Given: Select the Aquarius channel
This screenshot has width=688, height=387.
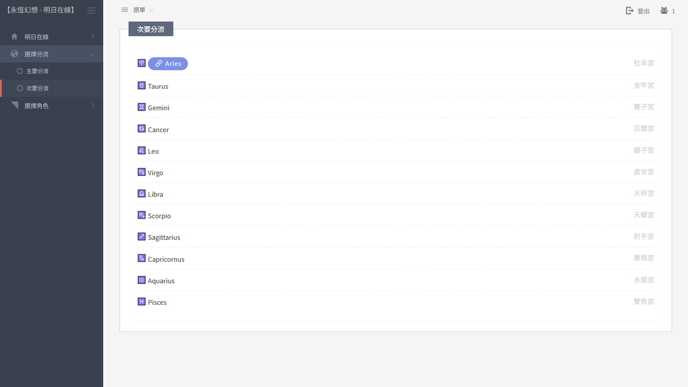Looking at the screenshot, I should click(161, 281).
